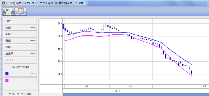
Task: Select the magenta trend line color swatch
Action: tap(7, 80)
